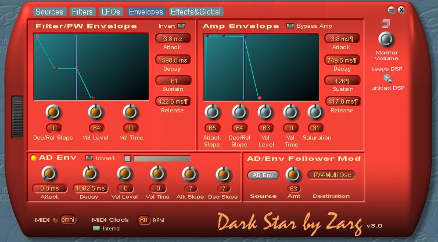This screenshot has width=438, height=242.
Task: Click the Master Volume knob
Action: point(386,39)
